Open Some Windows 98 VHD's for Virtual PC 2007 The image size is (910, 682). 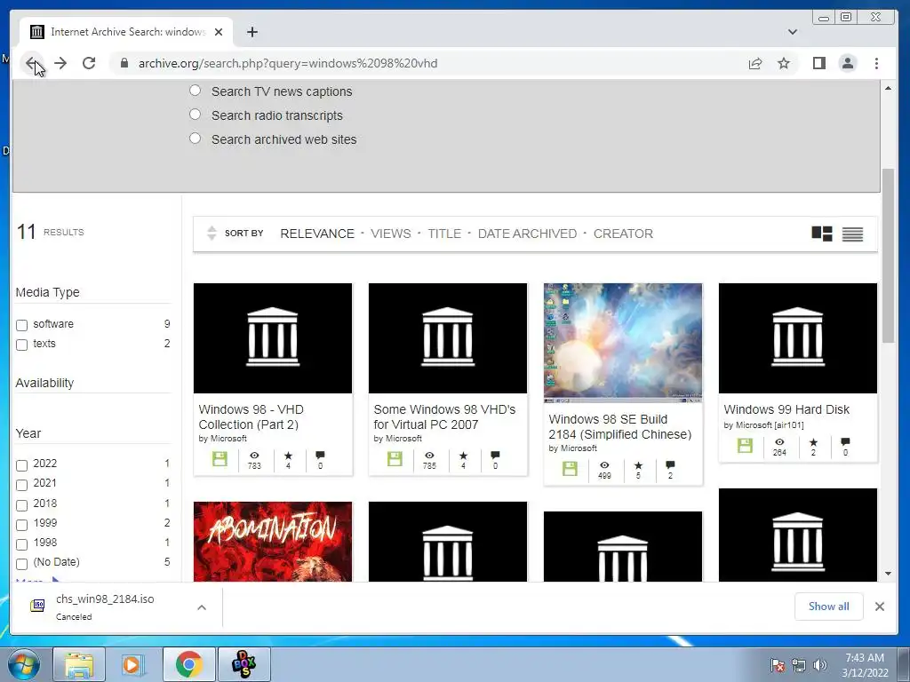click(x=444, y=417)
